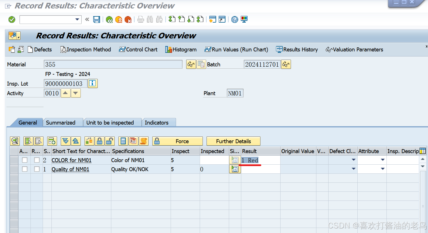Open Run Values (Run Chart)
Viewport: 428px width, 233px height.
[236, 49]
